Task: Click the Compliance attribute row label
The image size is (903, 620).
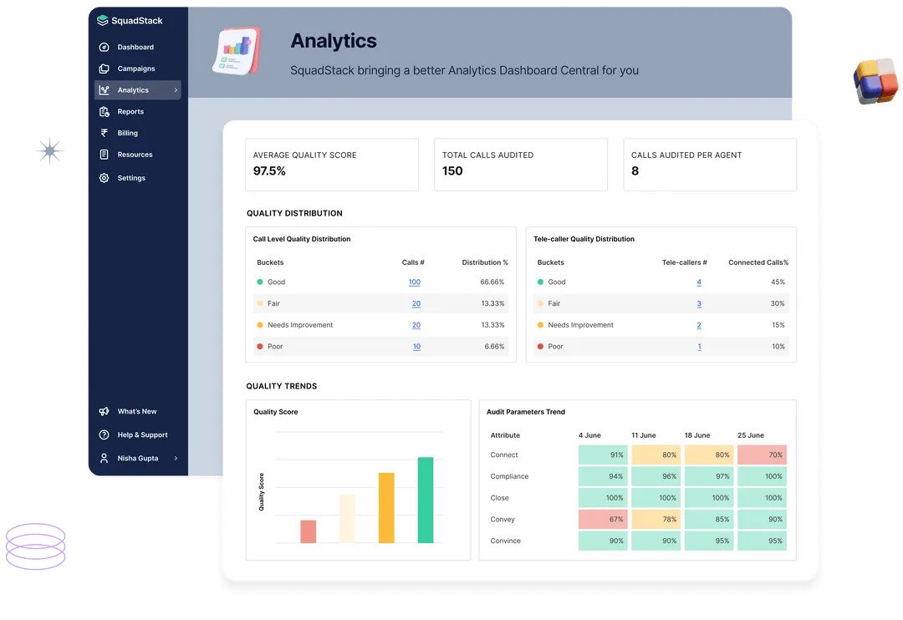Action: [509, 476]
